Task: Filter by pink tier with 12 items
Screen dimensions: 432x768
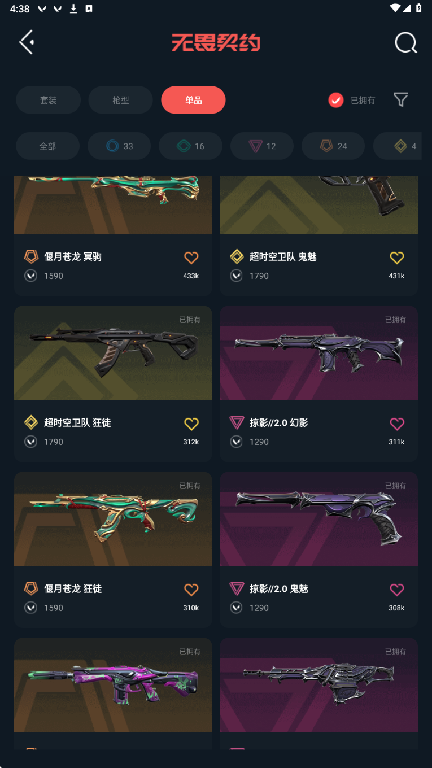Action: coord(262,146)
